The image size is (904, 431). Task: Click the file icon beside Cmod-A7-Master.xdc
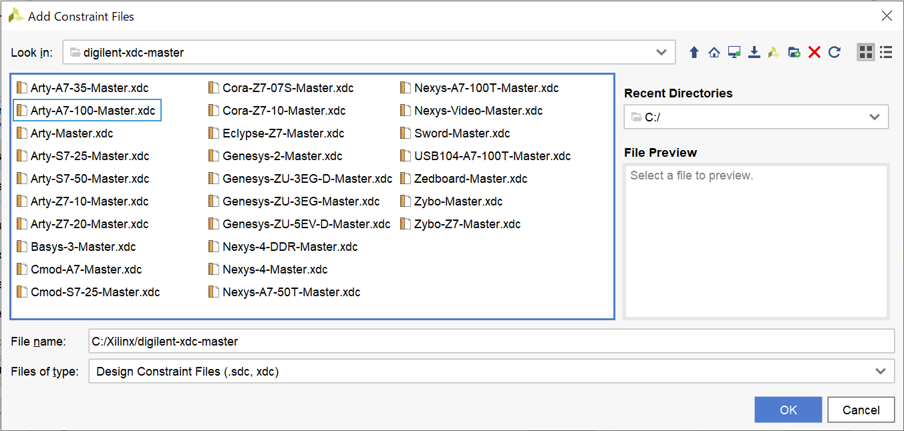[x=22, y=270]
